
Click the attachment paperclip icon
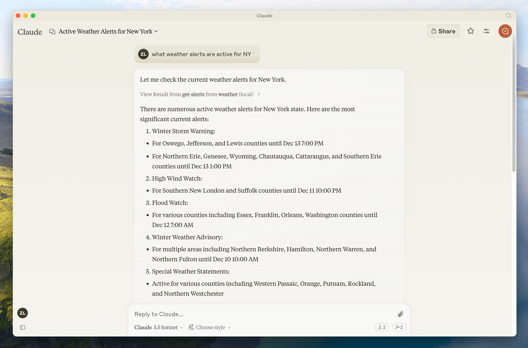click(x=400, y=314)
